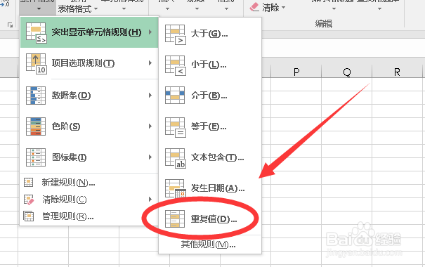Select column P header
The height and width of the screenshot is (267, 425).
[296, 72]
